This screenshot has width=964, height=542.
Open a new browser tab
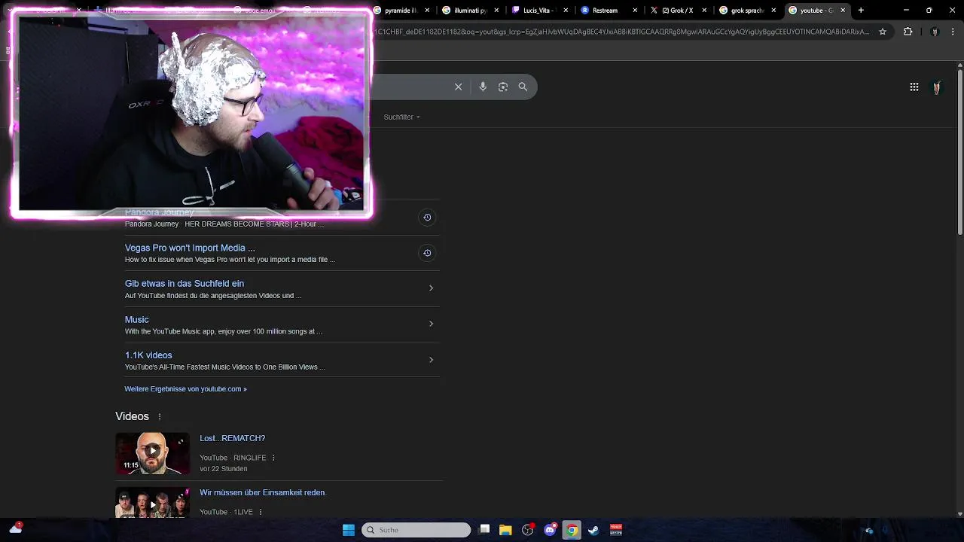(x=861, y=11)
